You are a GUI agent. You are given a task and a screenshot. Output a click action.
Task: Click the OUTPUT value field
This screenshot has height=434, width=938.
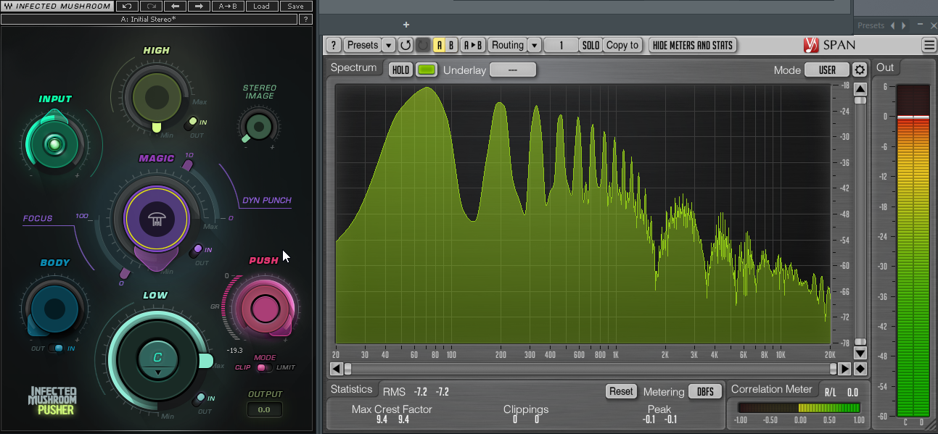tap(263, 409)
